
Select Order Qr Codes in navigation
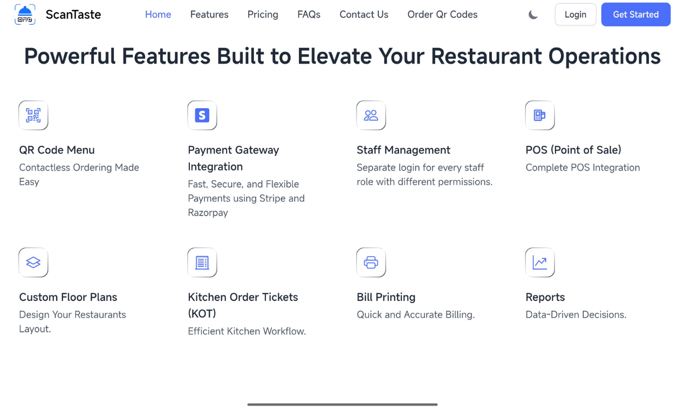tap(442, 15)
